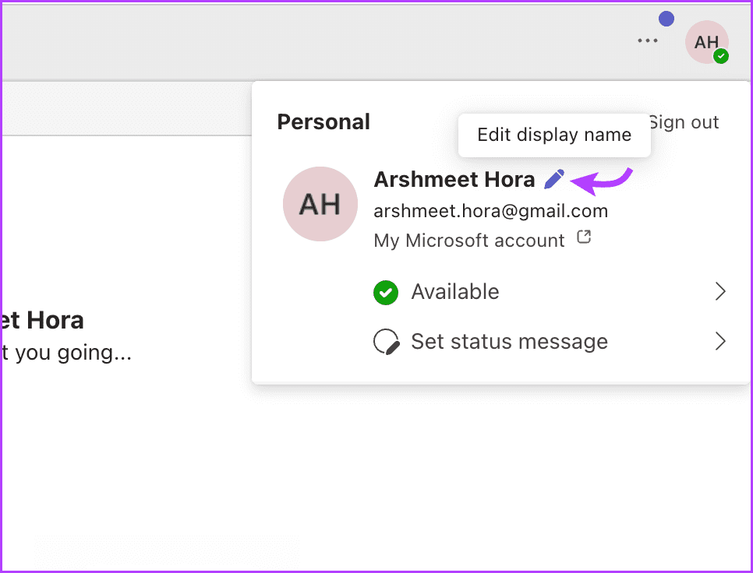This screenshot has width=753, height=573.
Task: Expand the Set status message chevron
Action: pyautogui.click(x=720, y=342)
